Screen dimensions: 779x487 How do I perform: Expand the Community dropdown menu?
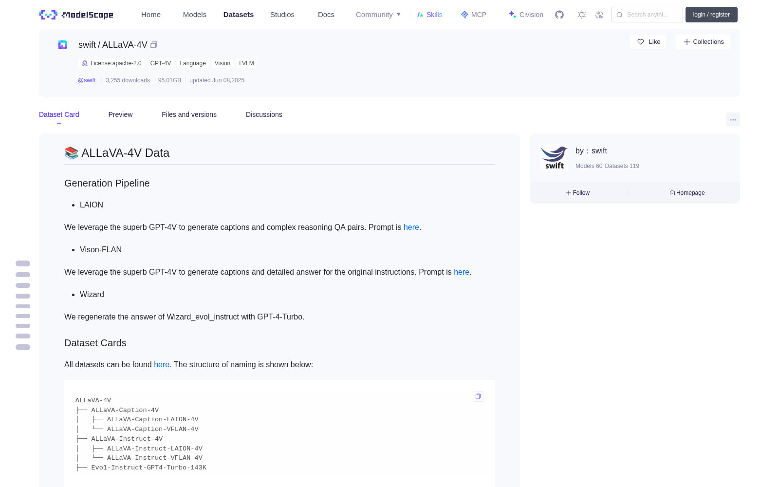click(378, 15)
